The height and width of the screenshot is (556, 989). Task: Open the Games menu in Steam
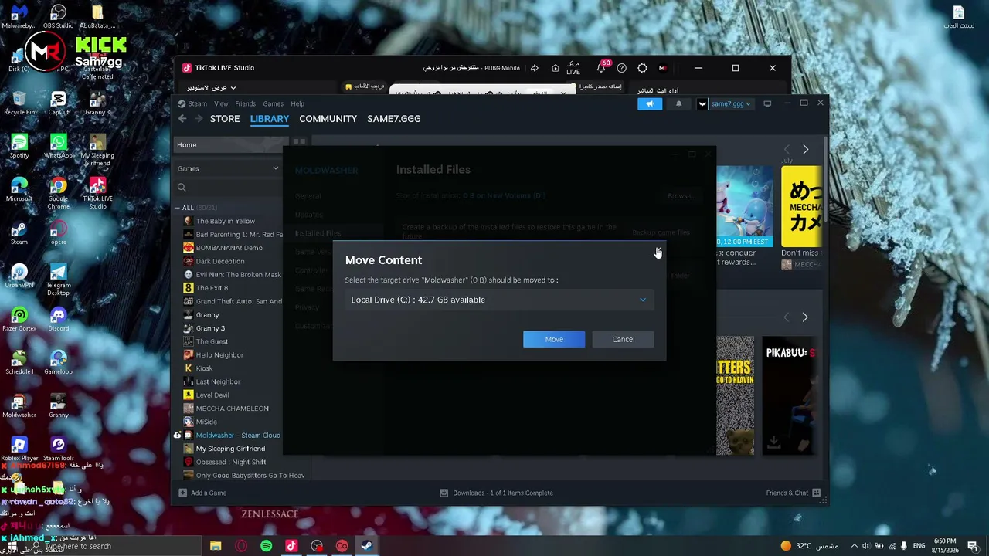pyautogui.click(x=274, y=103)
